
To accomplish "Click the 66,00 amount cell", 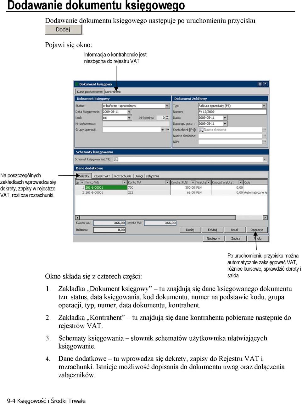I will [x=183, y=192].
